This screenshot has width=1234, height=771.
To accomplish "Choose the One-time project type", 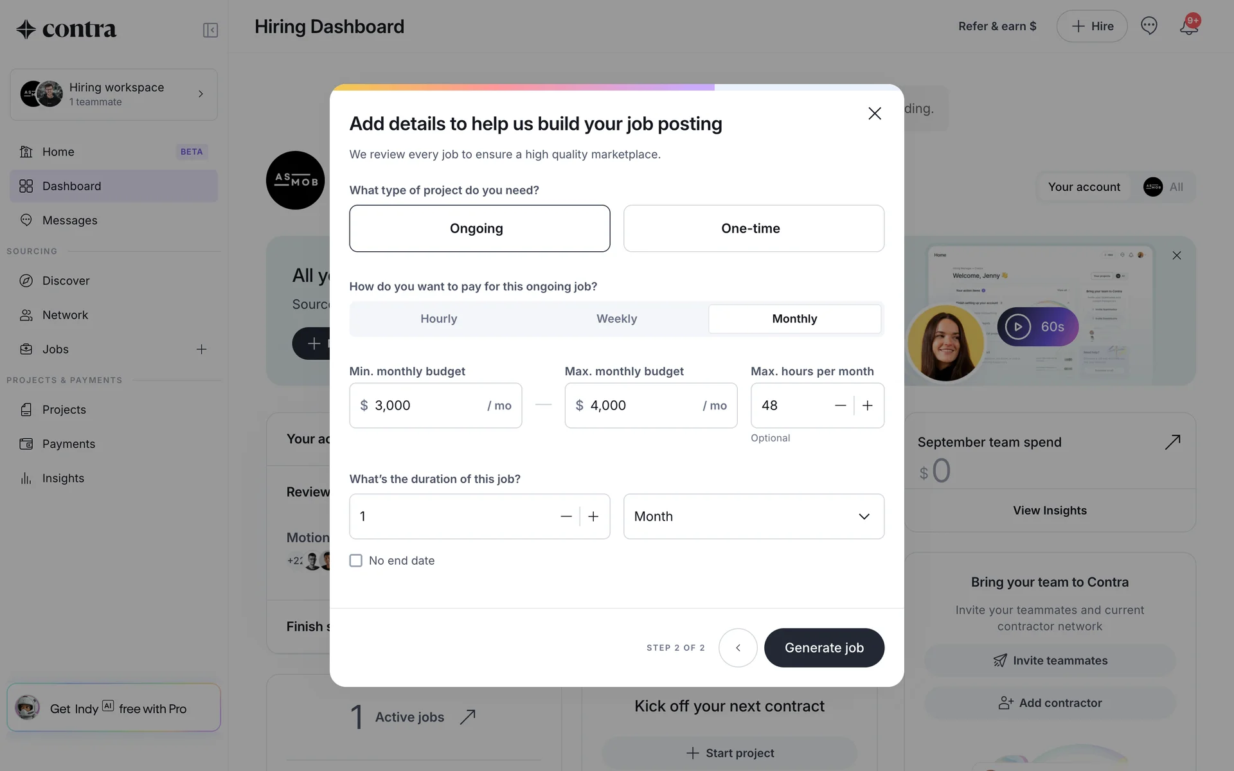I will point(753,229).
